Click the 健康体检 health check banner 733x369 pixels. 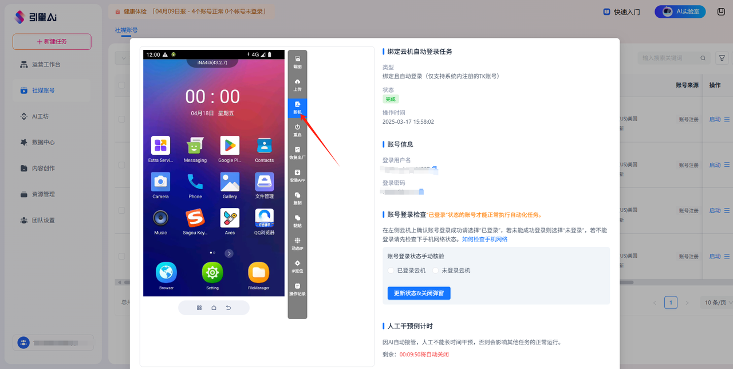point(191,11)
